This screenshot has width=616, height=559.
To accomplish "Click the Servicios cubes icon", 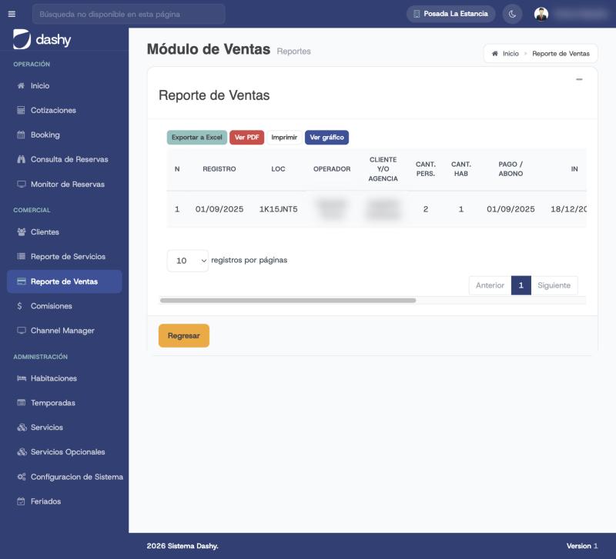I will (22, 428).
